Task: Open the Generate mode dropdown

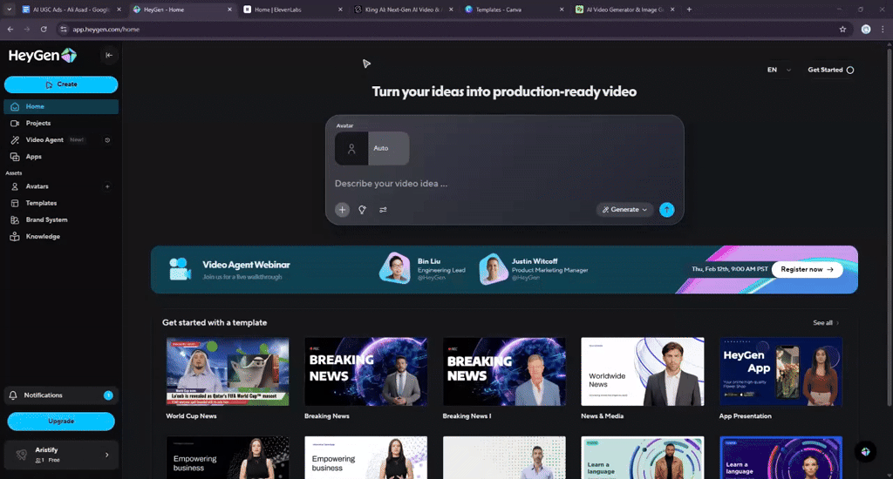Action: (x=624, y=210)
